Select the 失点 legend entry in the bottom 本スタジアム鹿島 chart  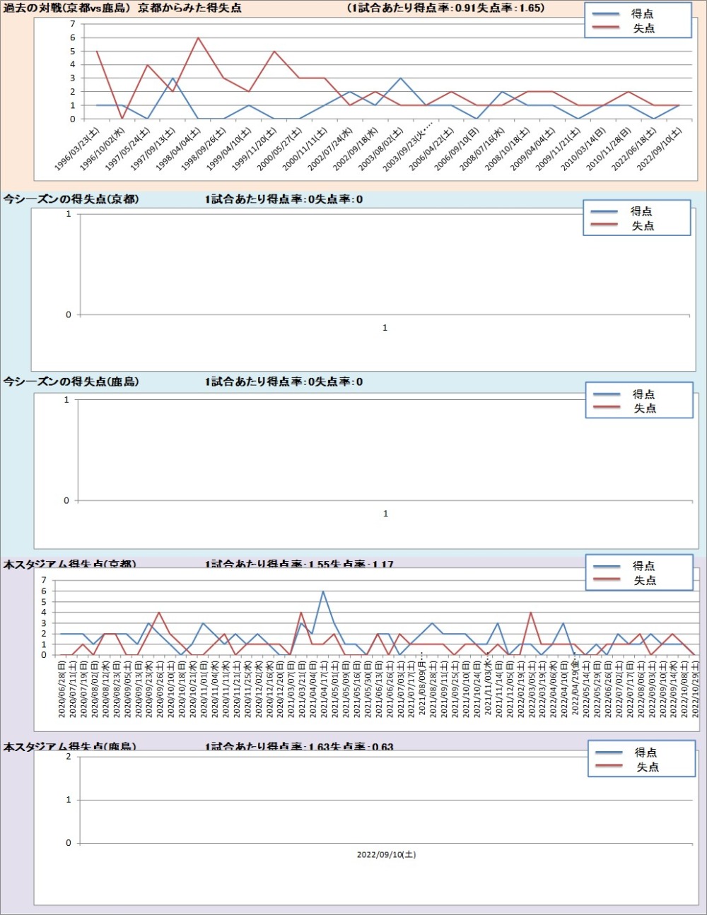[x=646, y=767]
